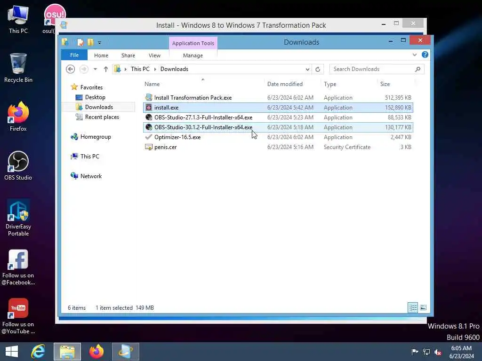Image resolution: width=482 pixels, height=361 pixels.
Task: Open Explorer Help question mark icon
Action: pyautogui.click(x=425, y=55)
